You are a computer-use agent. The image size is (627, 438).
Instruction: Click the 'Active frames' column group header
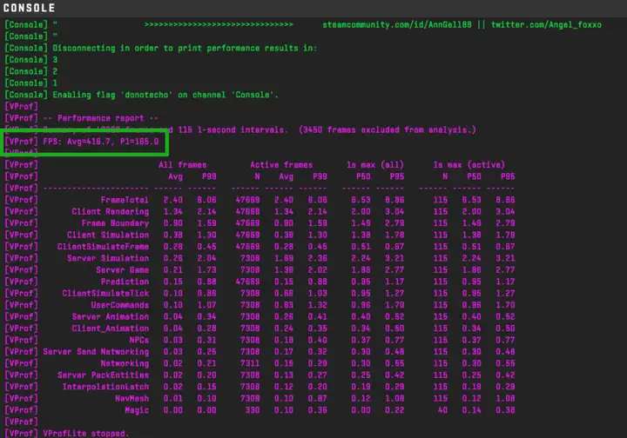[281, 165]
